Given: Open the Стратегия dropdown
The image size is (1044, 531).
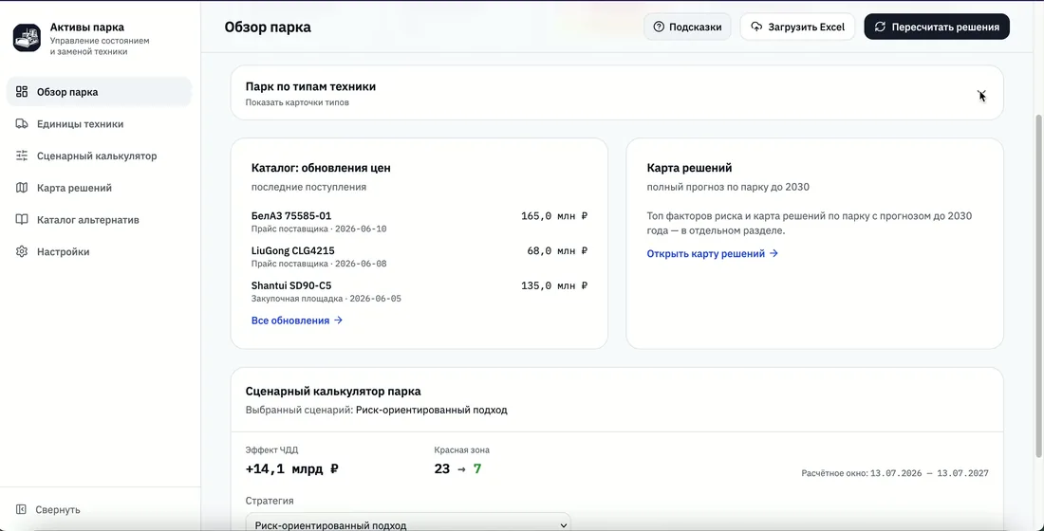Looking at the screenshot, I should pos(407,523).
